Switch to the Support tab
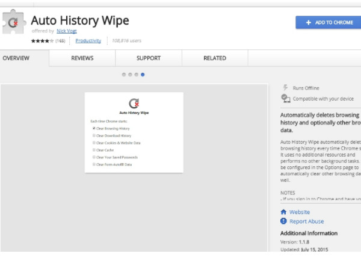 click(149, 58)
